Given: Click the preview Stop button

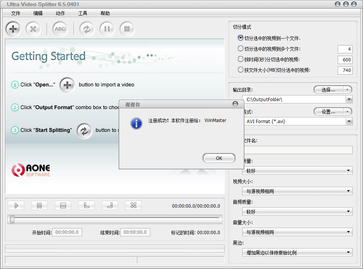Looking at the screenshot, I should (x=63, y=206).
